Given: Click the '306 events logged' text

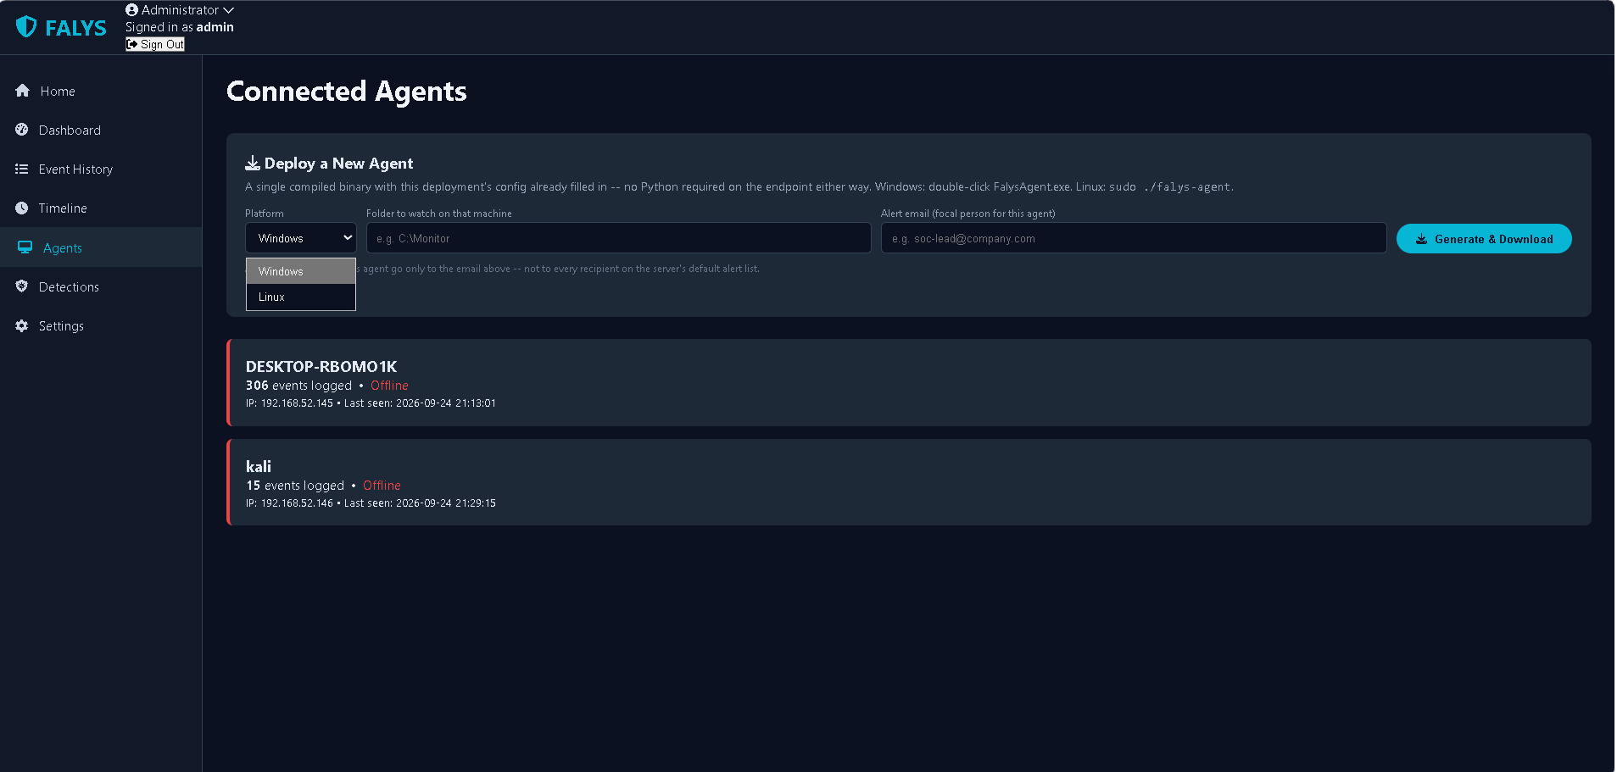Looking at the screenshot, I should pos(298,386).
